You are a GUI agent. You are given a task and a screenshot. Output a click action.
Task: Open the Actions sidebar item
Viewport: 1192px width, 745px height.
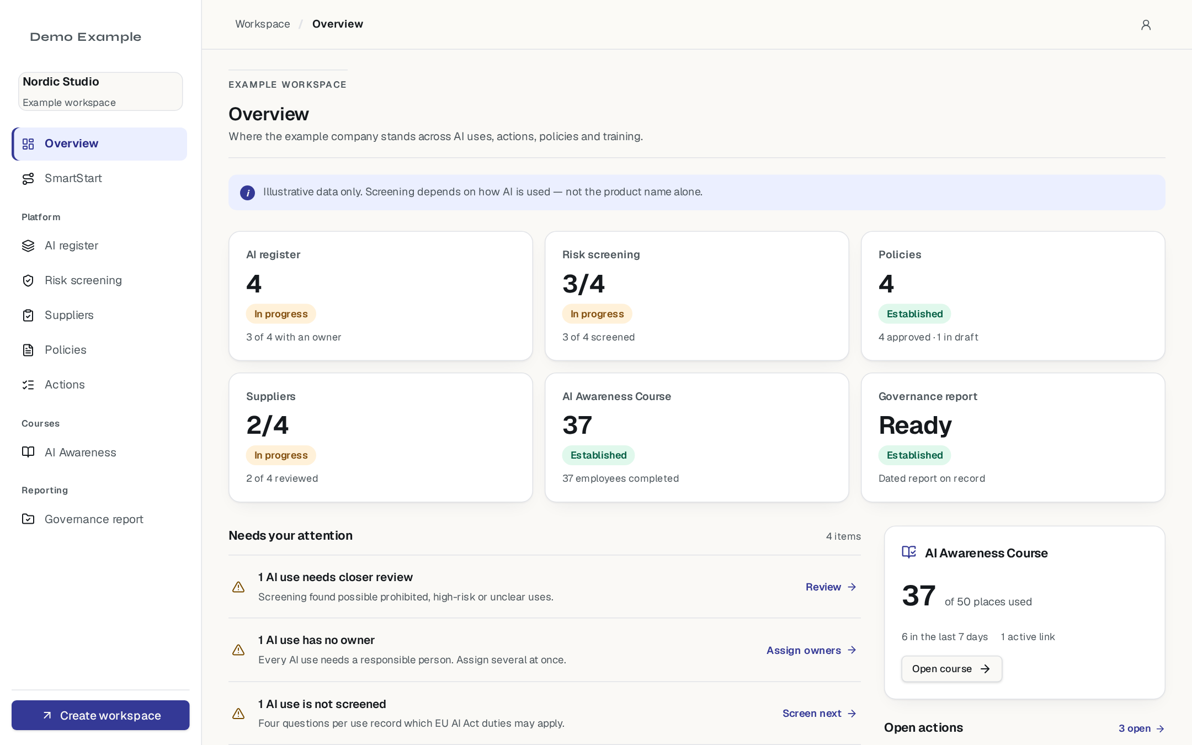click(x=99, y=385)
